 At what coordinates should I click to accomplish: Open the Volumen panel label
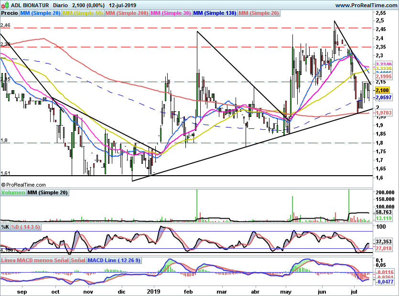[x=13, y=193]
